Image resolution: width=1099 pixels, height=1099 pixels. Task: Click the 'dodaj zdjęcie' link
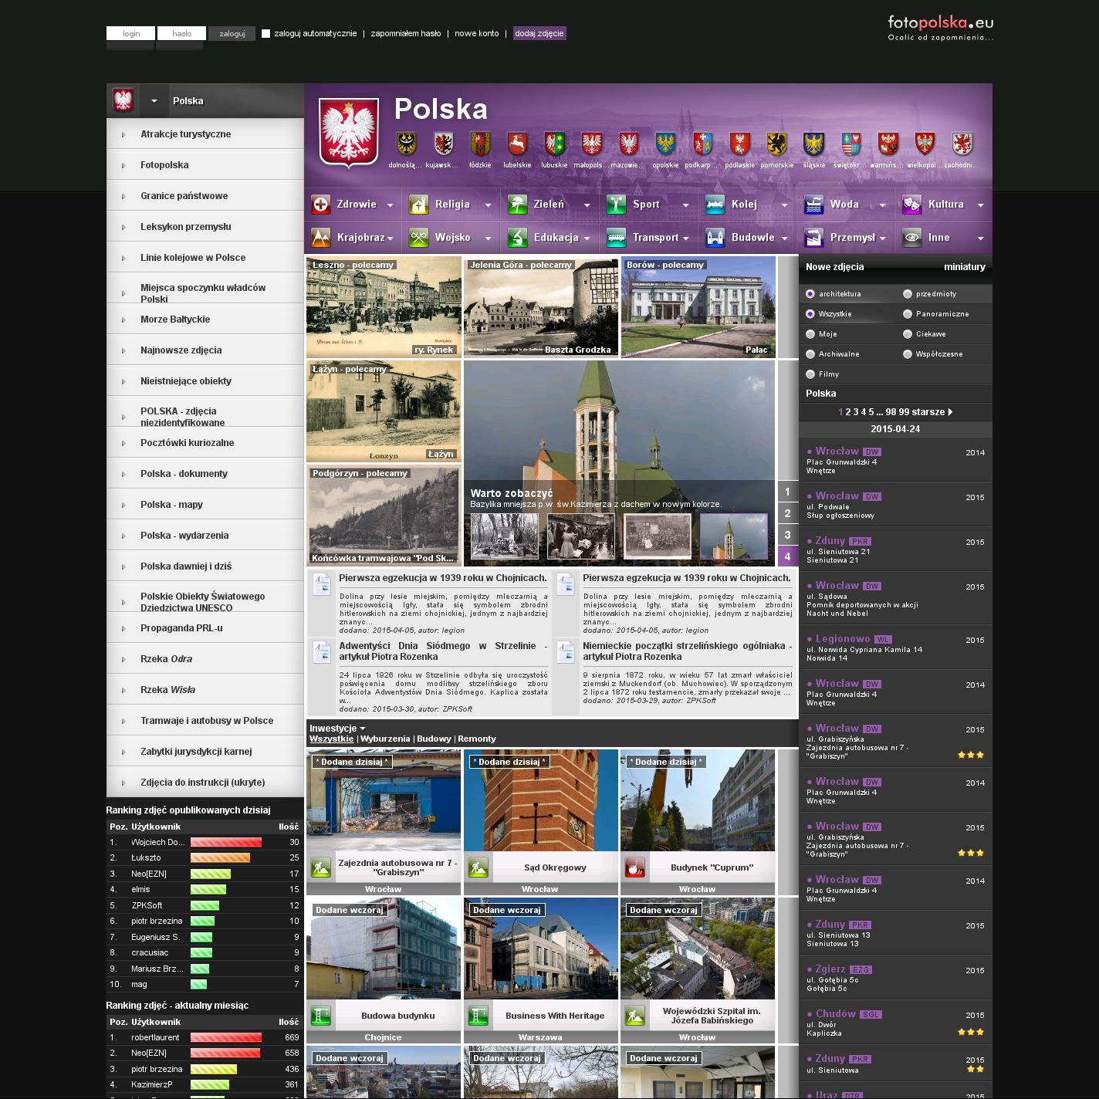point(539,34)
